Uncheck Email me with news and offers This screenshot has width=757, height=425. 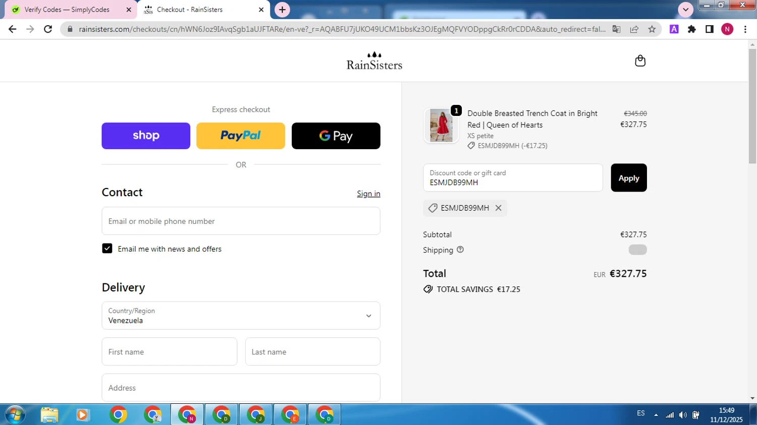click(107, 249)
